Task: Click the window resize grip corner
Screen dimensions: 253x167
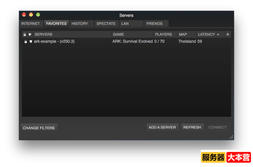Action: 231,137
